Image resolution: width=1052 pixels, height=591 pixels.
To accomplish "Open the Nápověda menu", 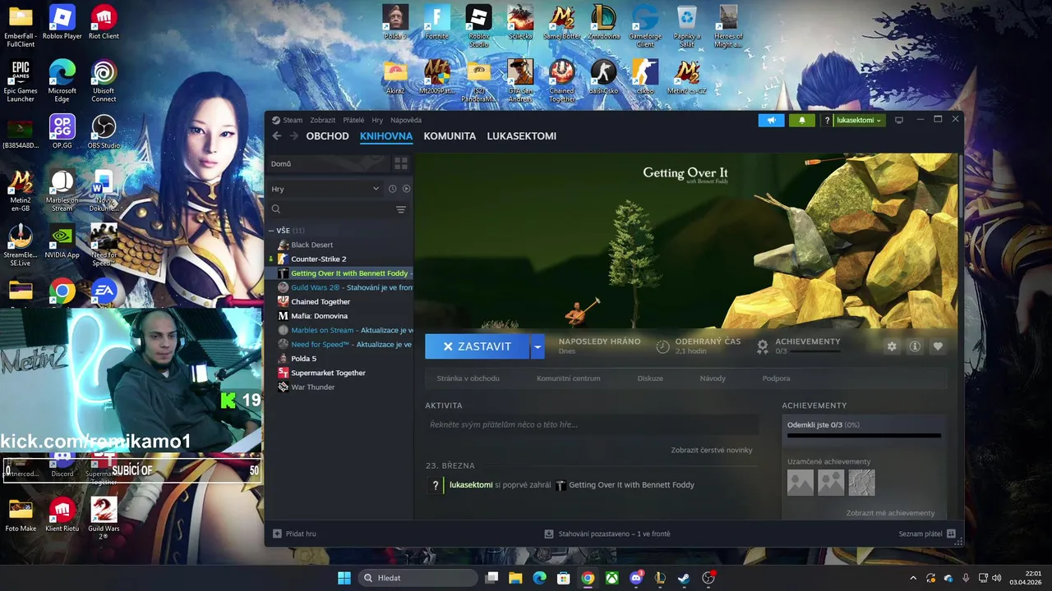I will 406,120.
